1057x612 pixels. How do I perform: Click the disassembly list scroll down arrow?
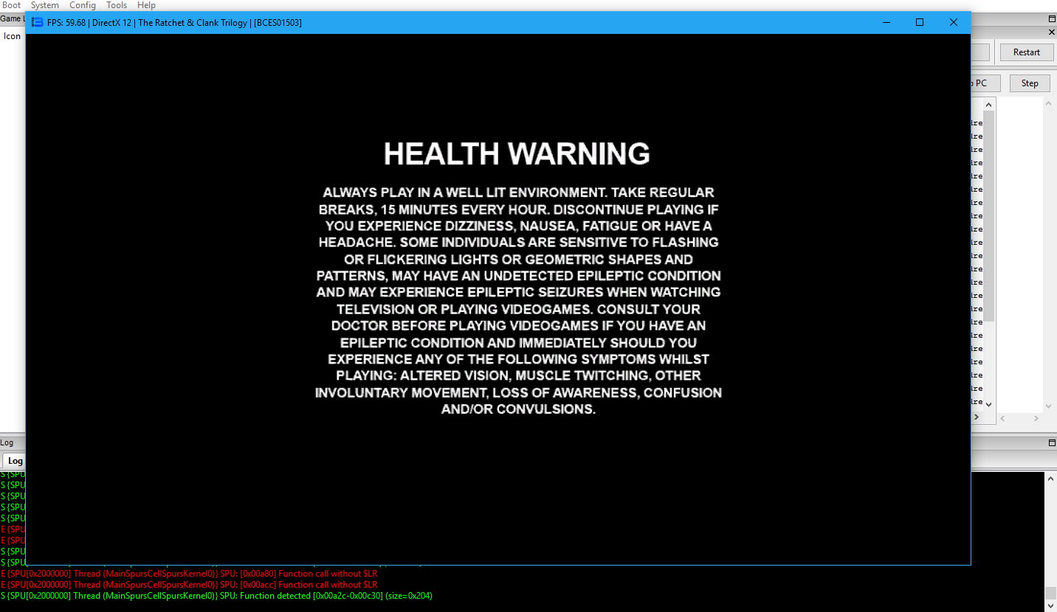(x=989, y=405)
